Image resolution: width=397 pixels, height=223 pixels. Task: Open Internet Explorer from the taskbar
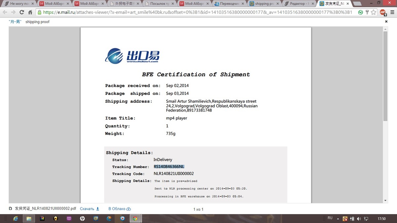point(16,218)
